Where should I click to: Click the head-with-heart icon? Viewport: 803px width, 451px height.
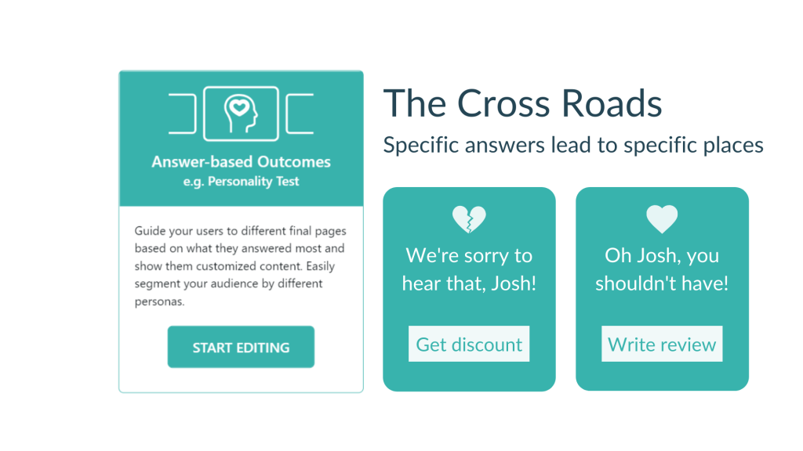pos(241,113)
